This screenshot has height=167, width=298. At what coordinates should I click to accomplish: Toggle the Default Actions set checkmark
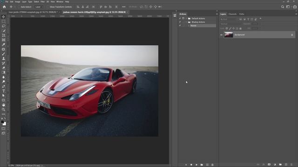[x=180, y=19]
